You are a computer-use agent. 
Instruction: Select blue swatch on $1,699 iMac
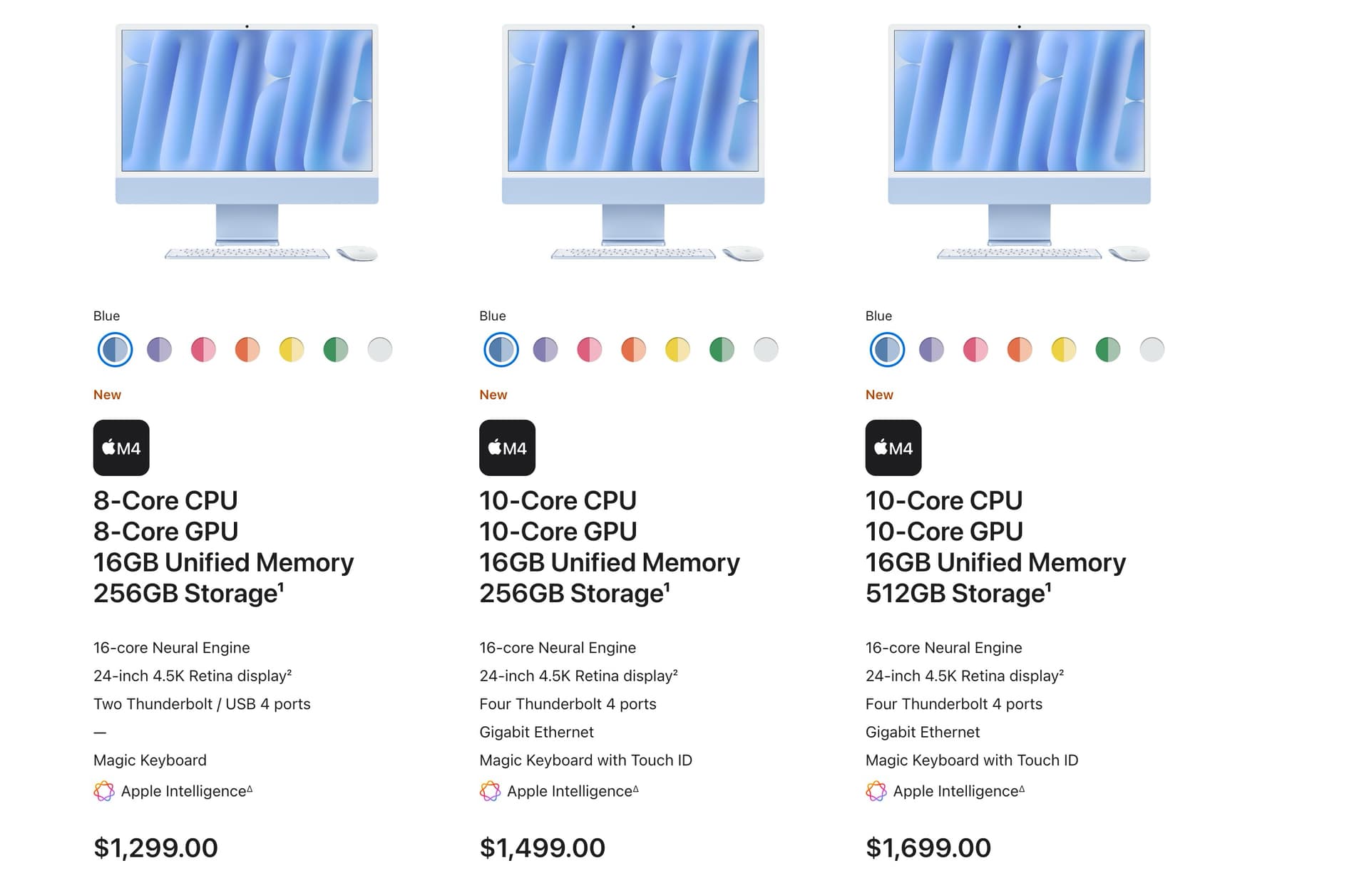[887, 350]
